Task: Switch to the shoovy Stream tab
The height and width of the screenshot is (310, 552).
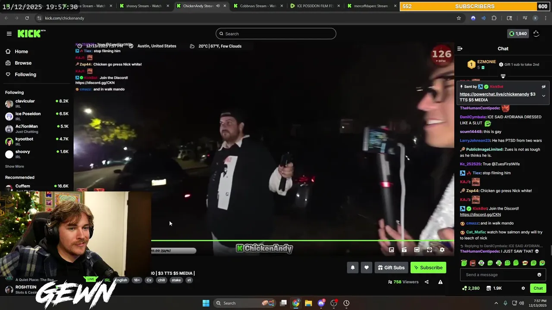Action: tap(144, 6)
